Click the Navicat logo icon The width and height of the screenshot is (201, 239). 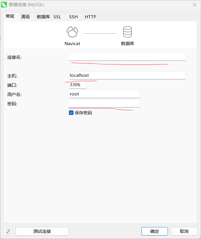coord(72,32)
